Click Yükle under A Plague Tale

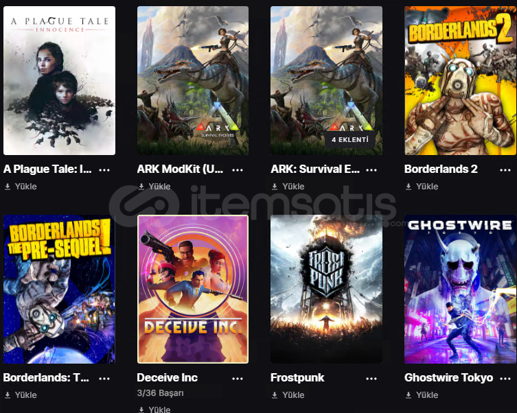[21, 187]
